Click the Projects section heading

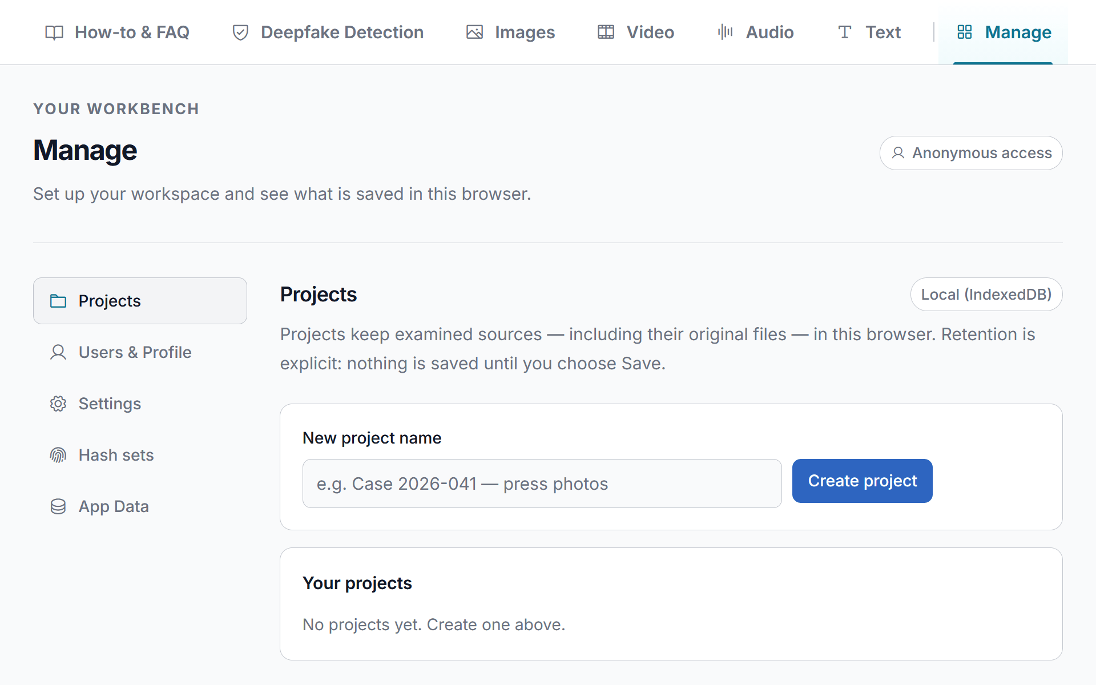318,295
